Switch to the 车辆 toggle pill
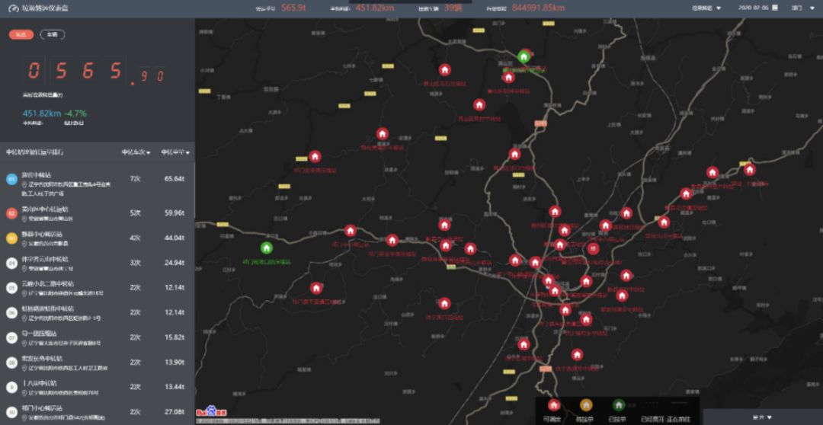This screenshot has height=425, width=823. [53, 34]
